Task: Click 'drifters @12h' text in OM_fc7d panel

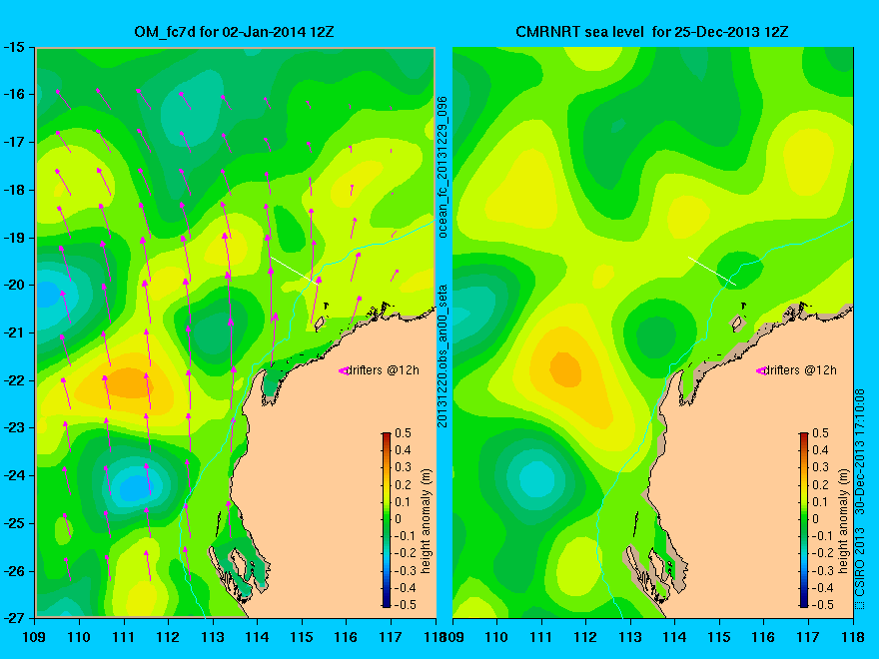Action: pos(382,370)
